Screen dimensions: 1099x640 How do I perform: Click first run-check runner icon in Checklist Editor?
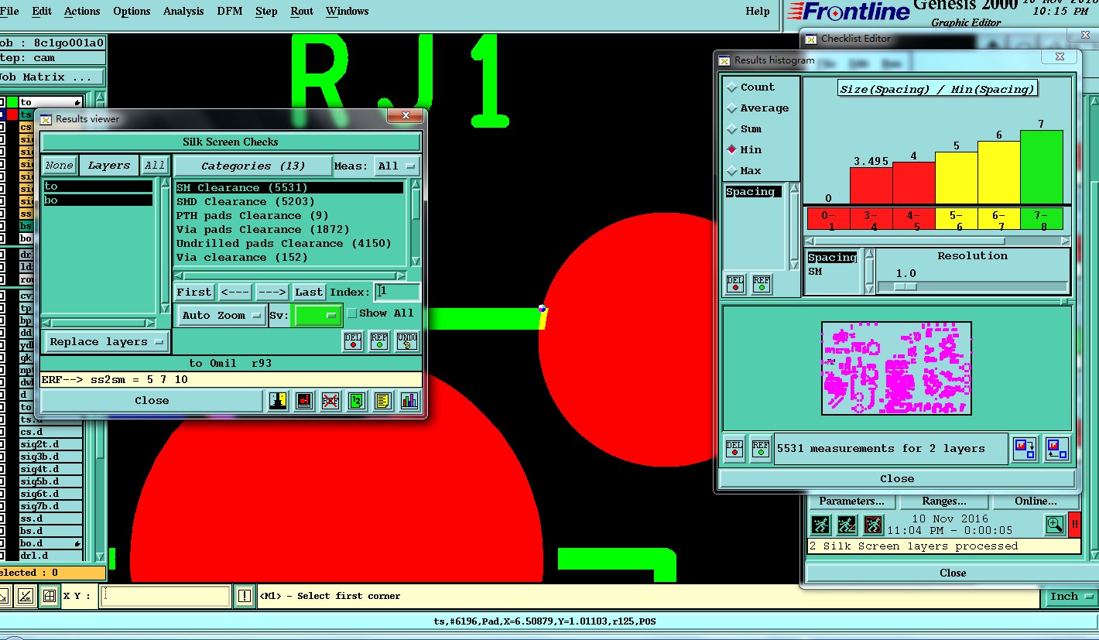820,525
